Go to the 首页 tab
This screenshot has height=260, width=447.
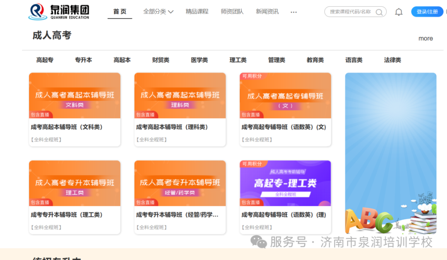click(x=120, y=12)
